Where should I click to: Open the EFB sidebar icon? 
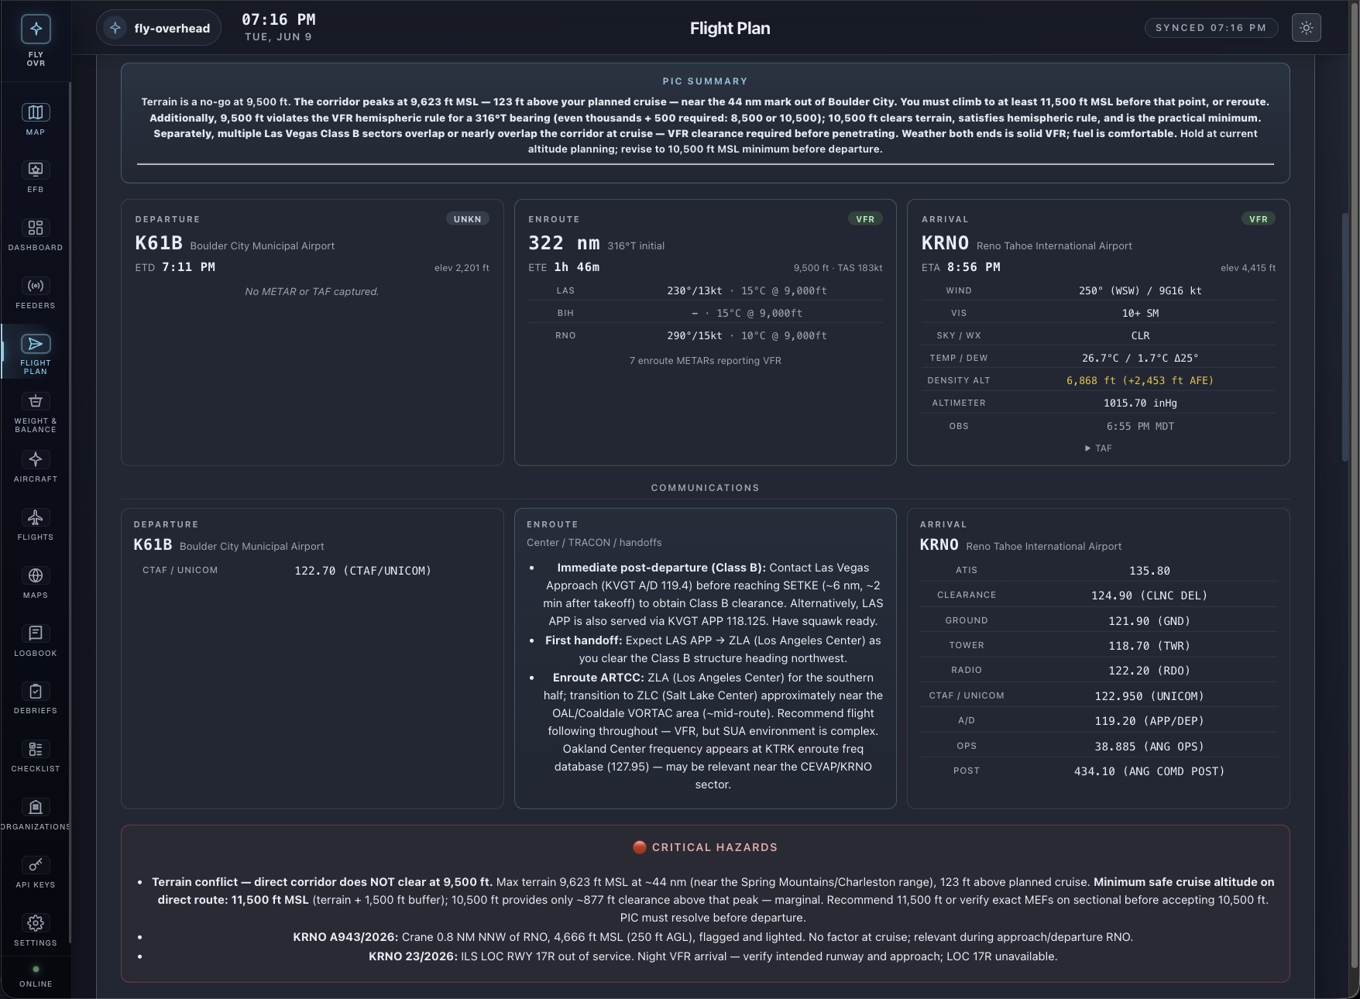click(36, 170)
